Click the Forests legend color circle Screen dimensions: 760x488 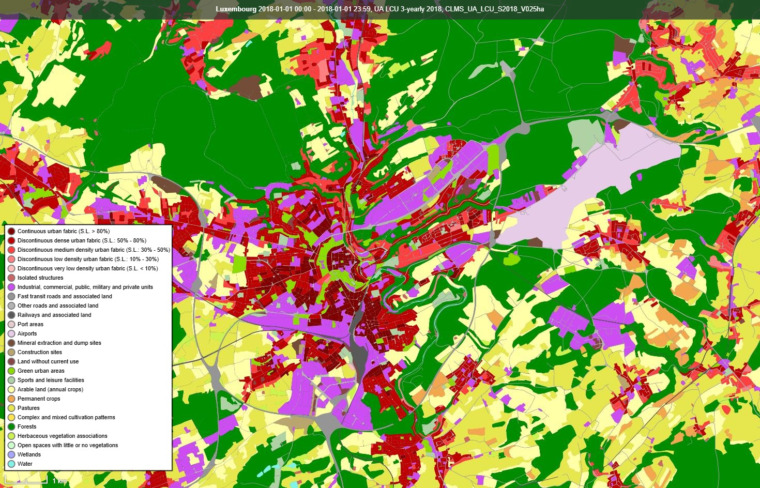(11, 426)
